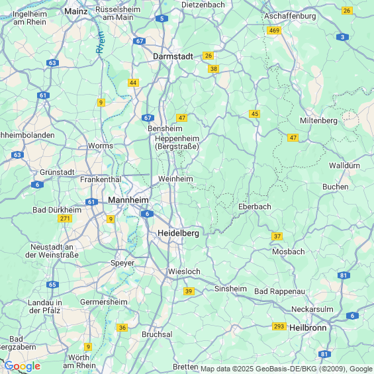Select the Mainz city label
This screenshot has width=374, height=374.
[76, 11]
